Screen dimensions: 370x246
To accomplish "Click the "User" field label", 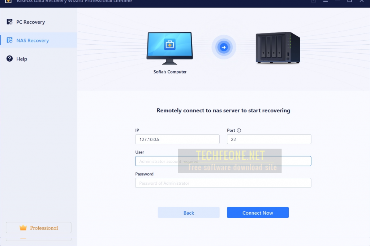I will 139,152.
